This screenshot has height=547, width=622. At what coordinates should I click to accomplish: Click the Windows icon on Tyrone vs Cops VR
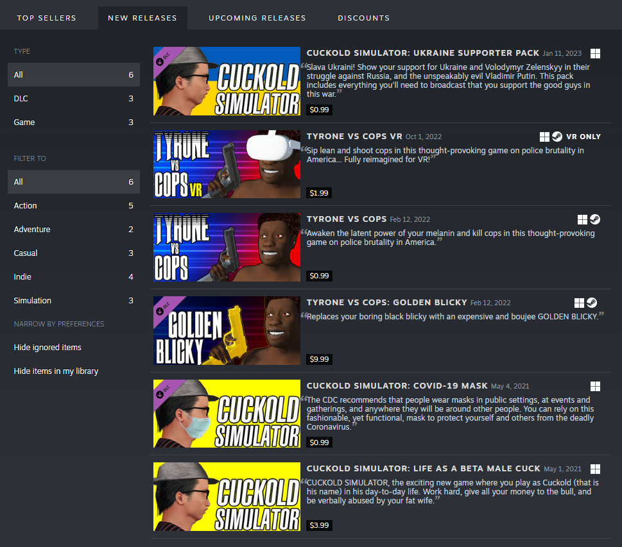pos(544,137)
